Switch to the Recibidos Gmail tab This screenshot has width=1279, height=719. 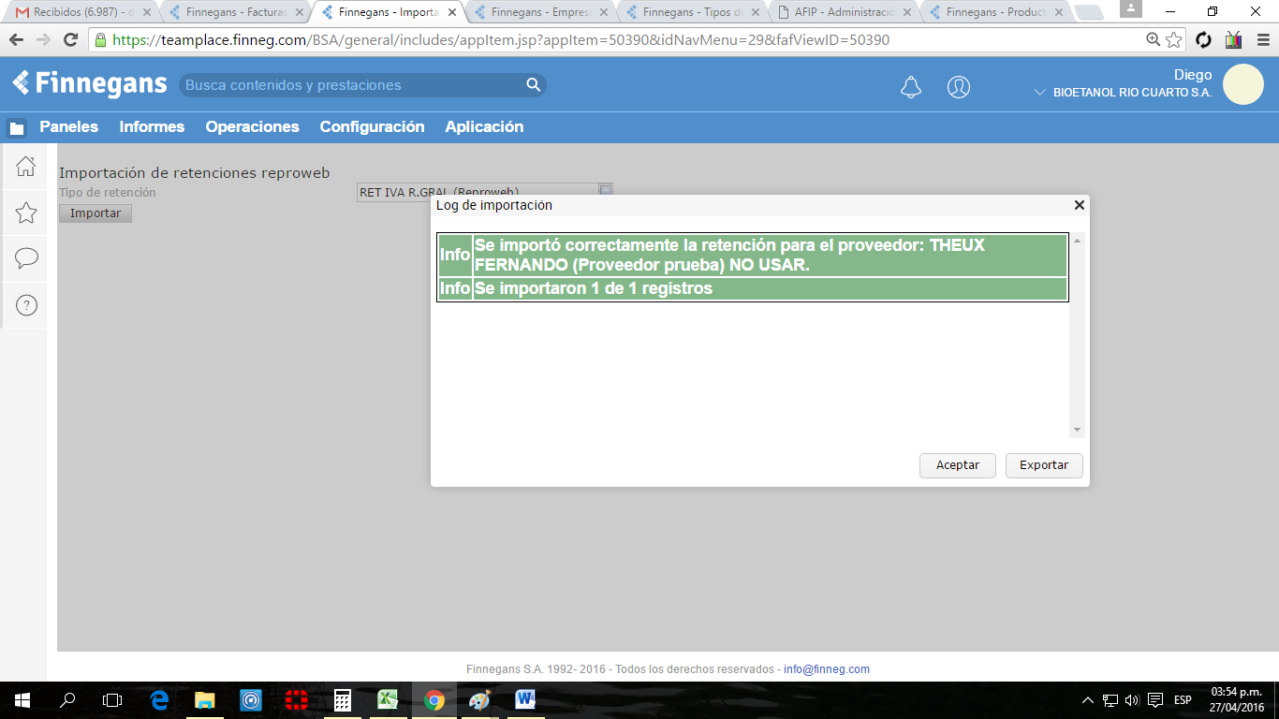82,13
